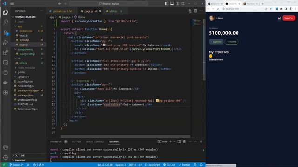Open the Thunder Client lightning icon
The height and width of the screenshot is (167, 298).
click(6, 93)
